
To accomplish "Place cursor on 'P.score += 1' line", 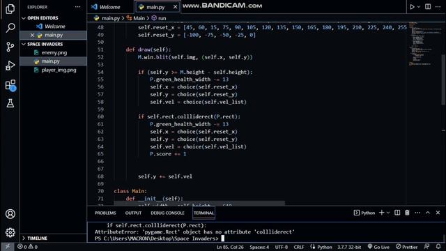I will click(x=168, y=154).
